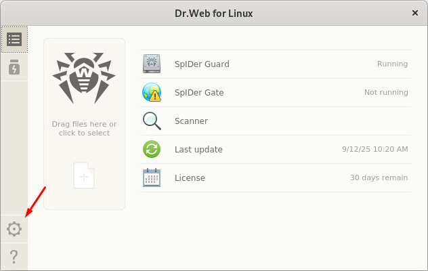The width and height of the screenshot is (428, 271).
Task: Click the License calendar icon
Action: click(152, 178)
